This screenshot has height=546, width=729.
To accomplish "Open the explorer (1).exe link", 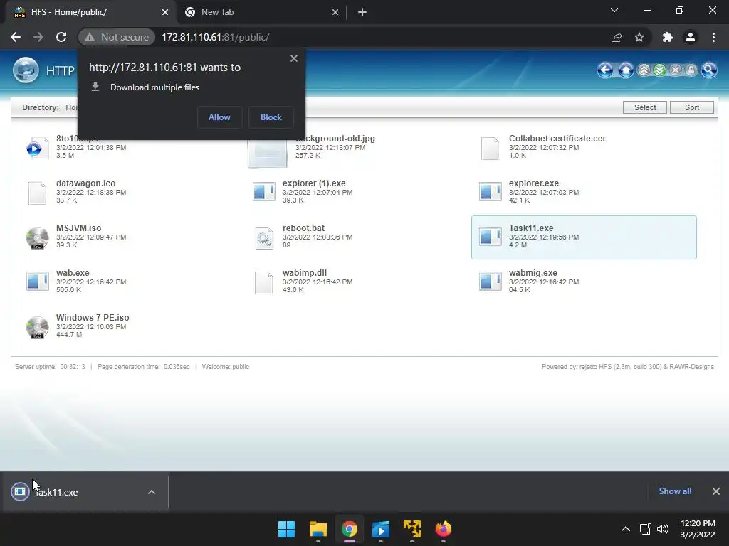I will tap(314, 183).
